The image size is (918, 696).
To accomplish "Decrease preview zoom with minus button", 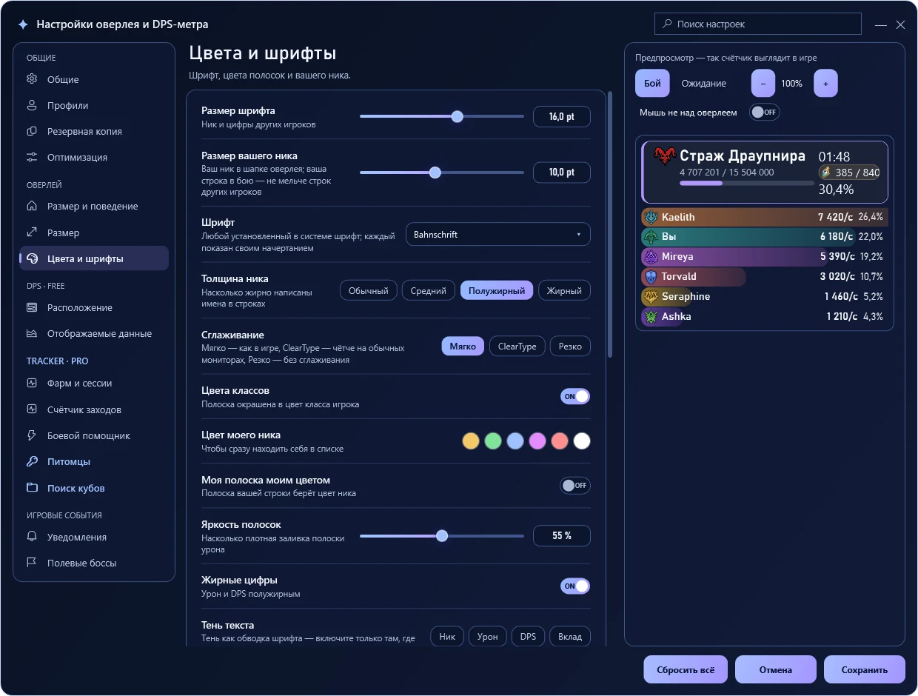I will coord(763,84).
